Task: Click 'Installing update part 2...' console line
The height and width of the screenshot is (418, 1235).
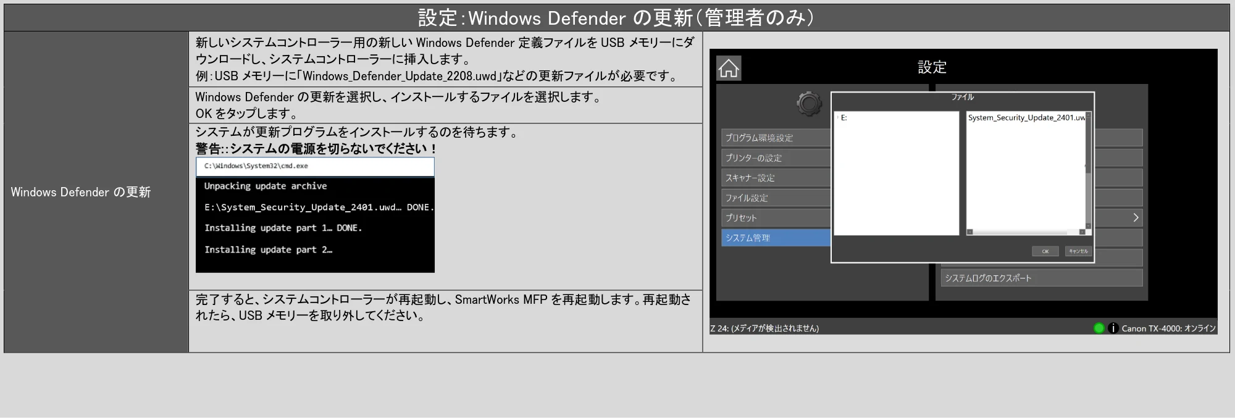Action: 269,249
